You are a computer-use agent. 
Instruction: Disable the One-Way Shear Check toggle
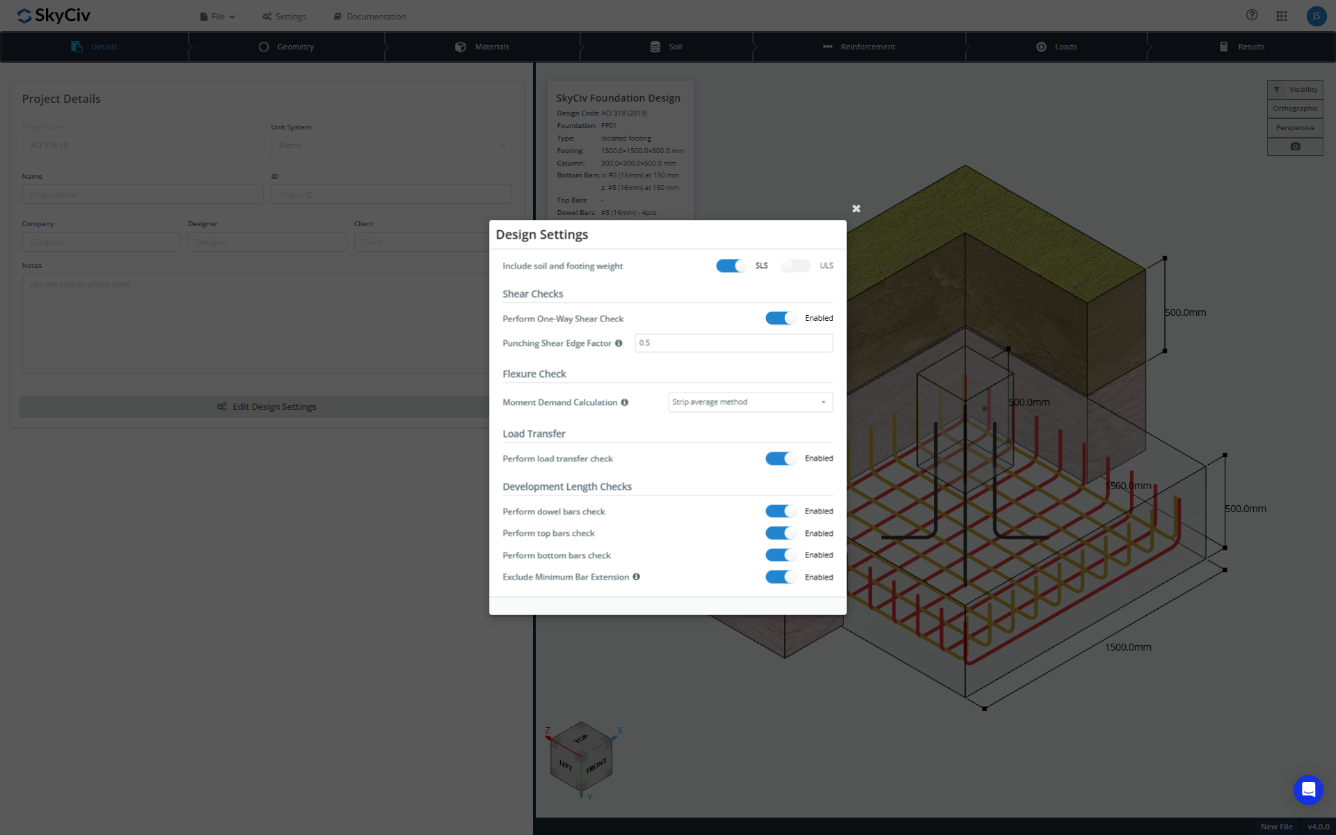point(781,318)
